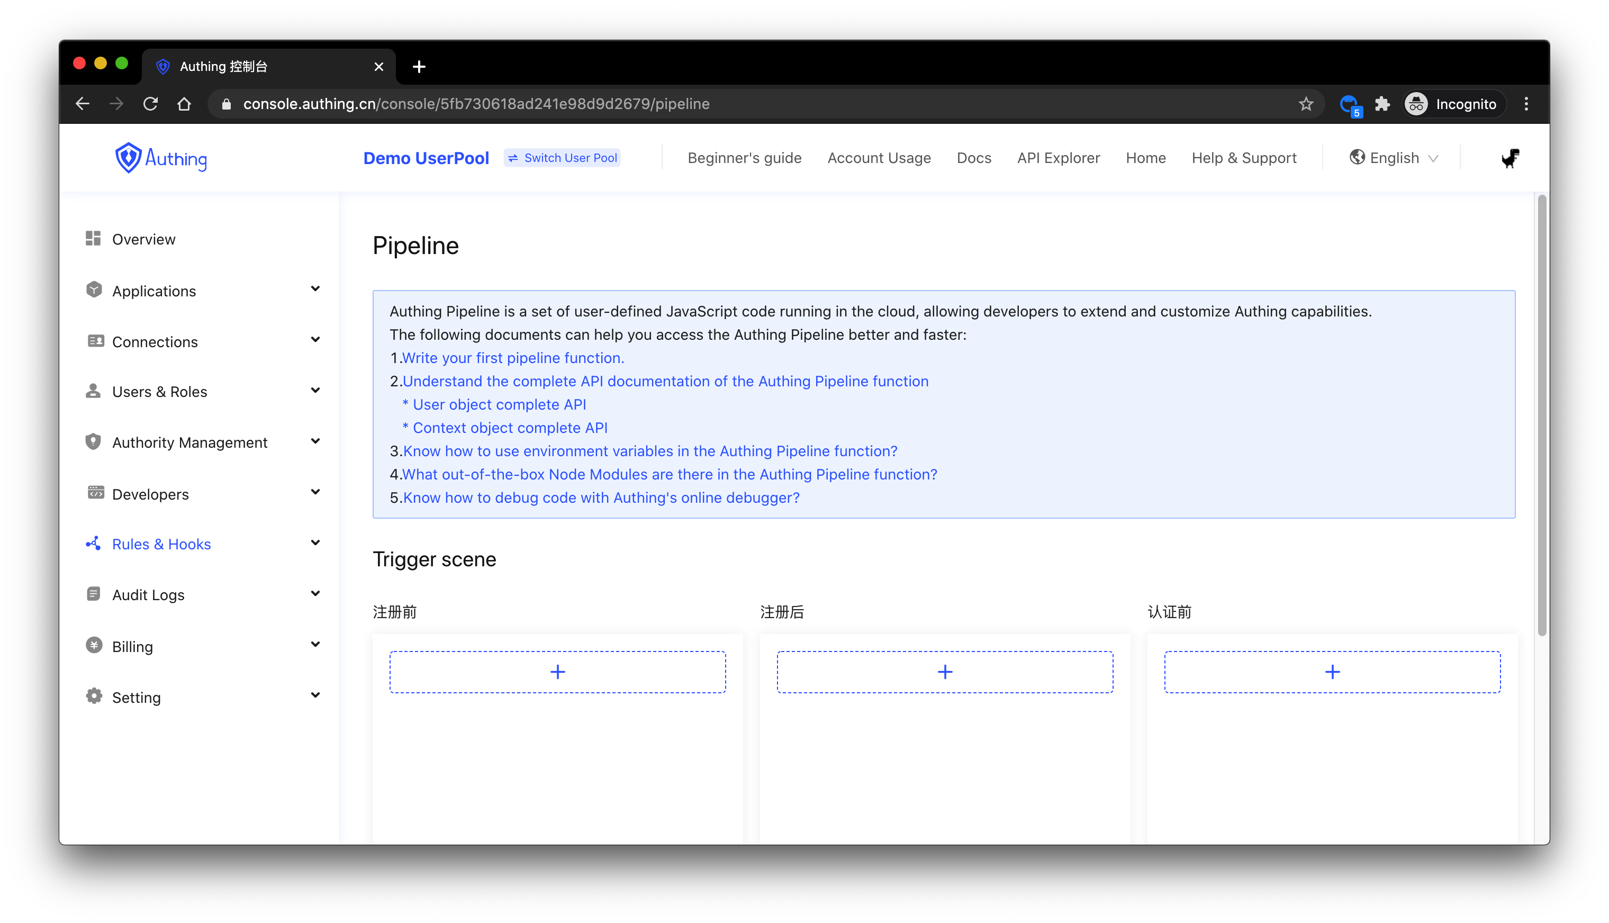Click the Authing logo
1609x923 pixels.
[x=160, y=158]
